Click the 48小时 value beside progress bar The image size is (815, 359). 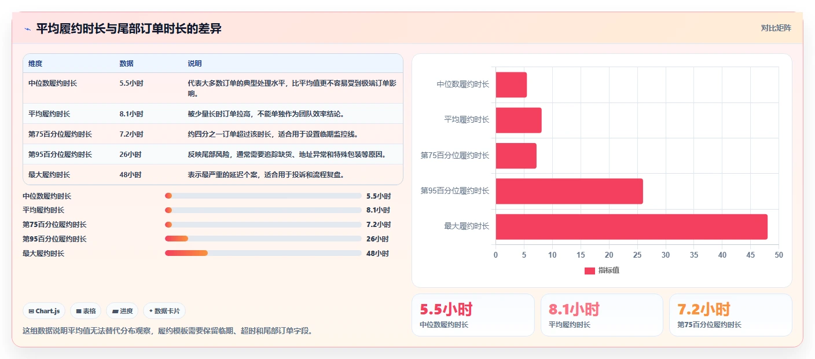[377, 253]
